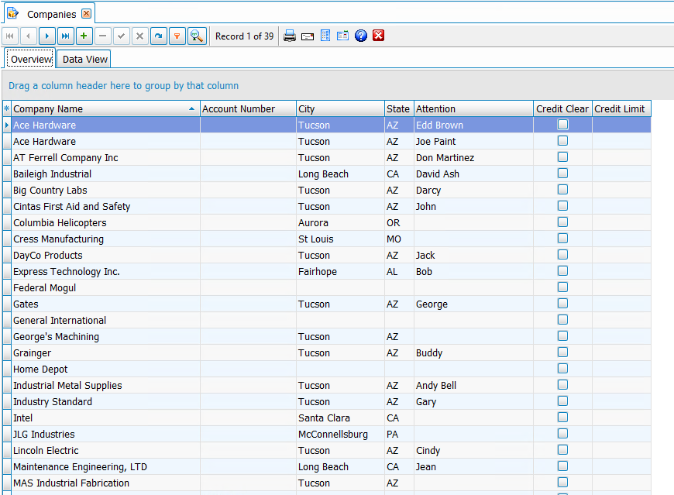Click the form layout icon left of Help

(x=342, y=36)
